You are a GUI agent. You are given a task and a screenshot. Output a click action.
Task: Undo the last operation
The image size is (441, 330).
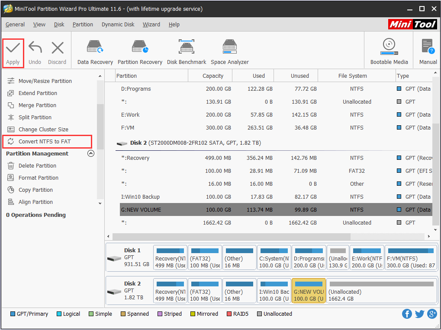(x=35, y=53)
